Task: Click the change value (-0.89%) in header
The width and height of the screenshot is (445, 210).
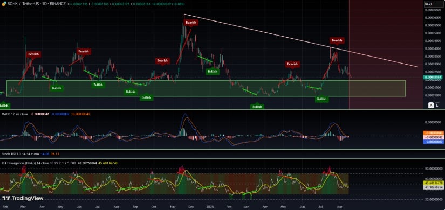Action: pyautogui.click(x=179, y=4)
